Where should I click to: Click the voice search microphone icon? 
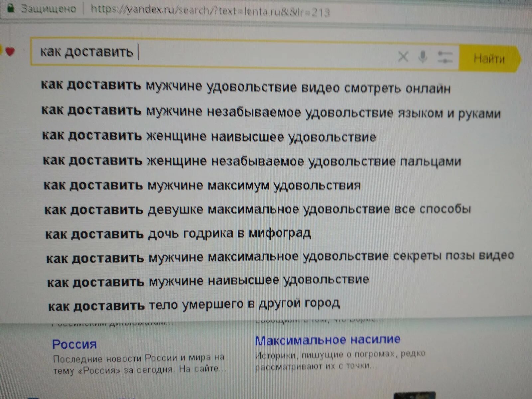click(x=422, y=57)
